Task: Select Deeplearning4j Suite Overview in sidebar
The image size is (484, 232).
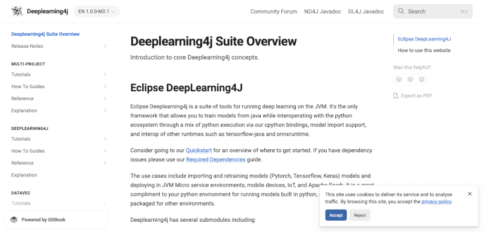Action: pos(45,34)
